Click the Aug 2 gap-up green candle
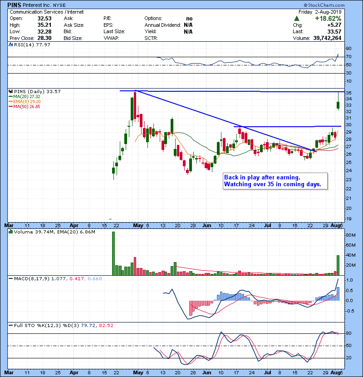The image size is (363, 377). (x=338, y=105)
